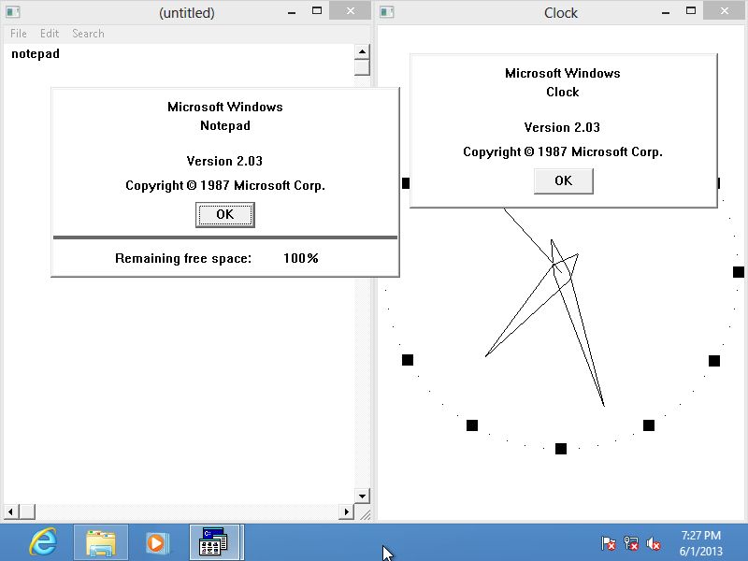
Task: Click OK in the Clock about dialog
Action: 564,180
